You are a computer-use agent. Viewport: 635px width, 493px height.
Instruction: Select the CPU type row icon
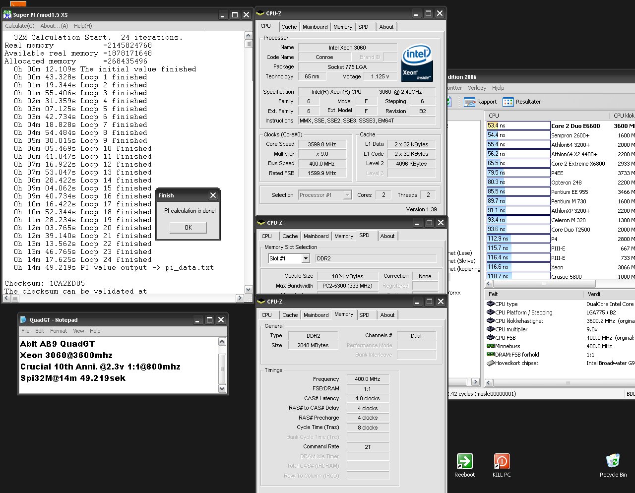pos(490,304)
